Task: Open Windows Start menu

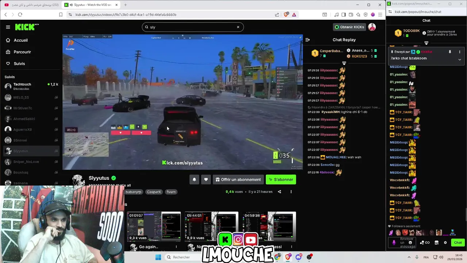Action: click(158, 257)
